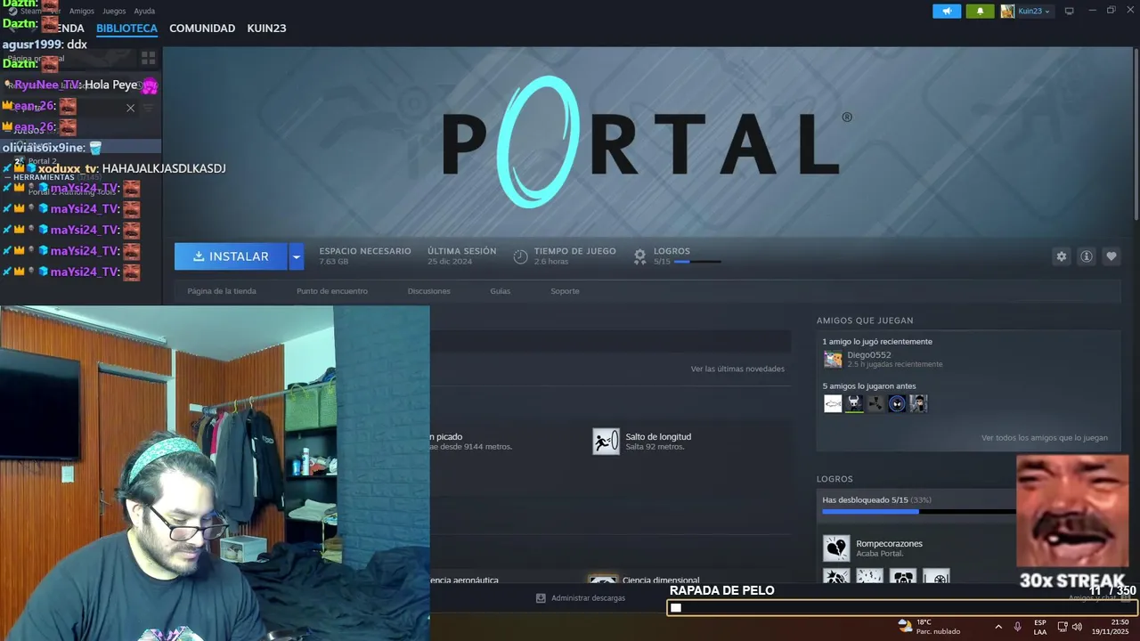The width and height of the screenshot is (1140, 641).
Task: Show hidden tray icons chevron
Action: (997, 627)
